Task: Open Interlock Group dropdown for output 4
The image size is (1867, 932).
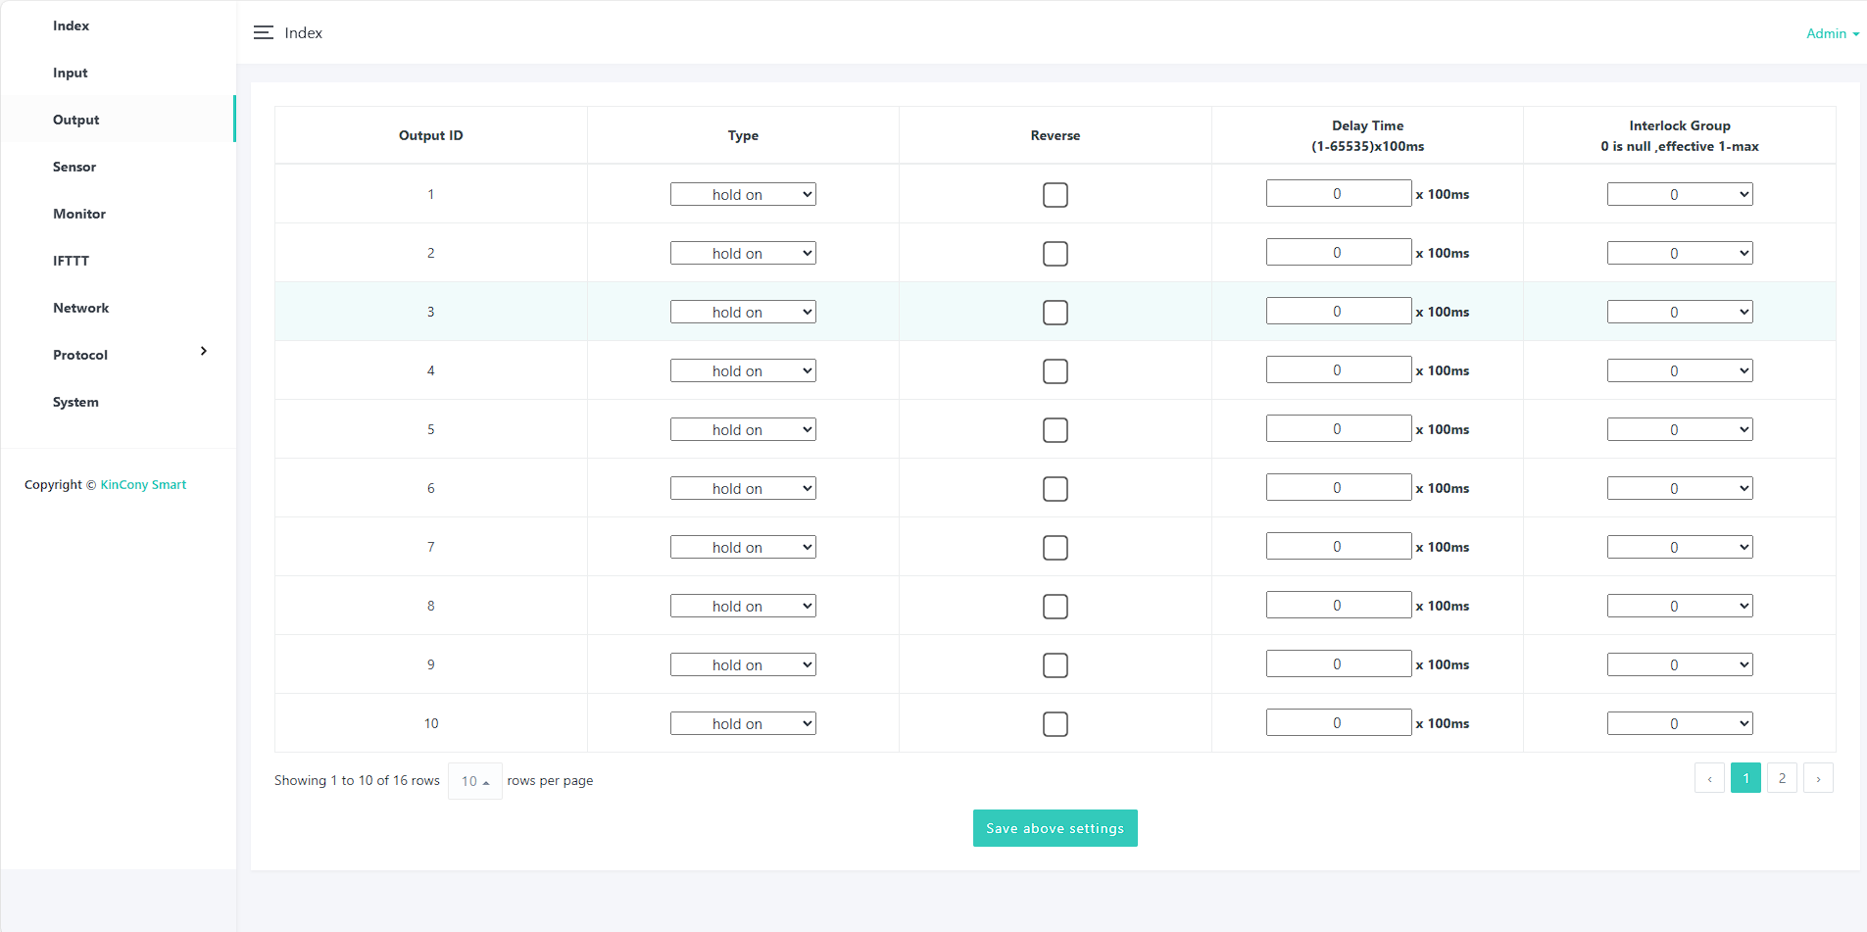Action: coord(1679,371)
